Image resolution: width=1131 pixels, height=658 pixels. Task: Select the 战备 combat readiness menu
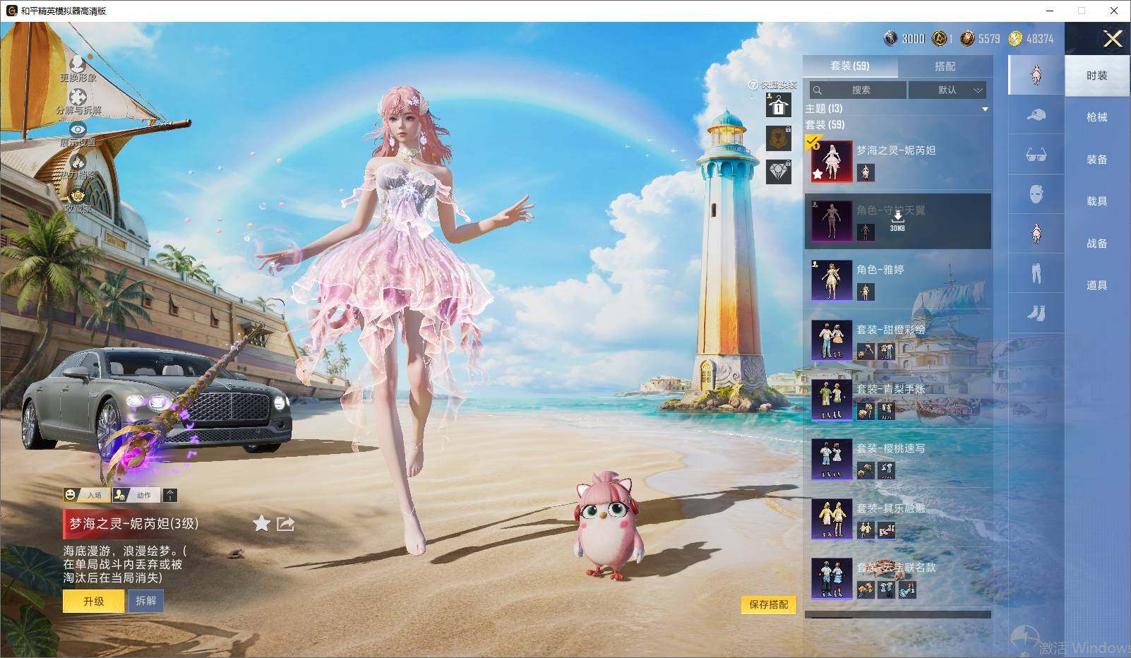[1097, 244]
